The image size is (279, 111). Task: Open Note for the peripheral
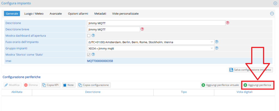coord(69,85)
